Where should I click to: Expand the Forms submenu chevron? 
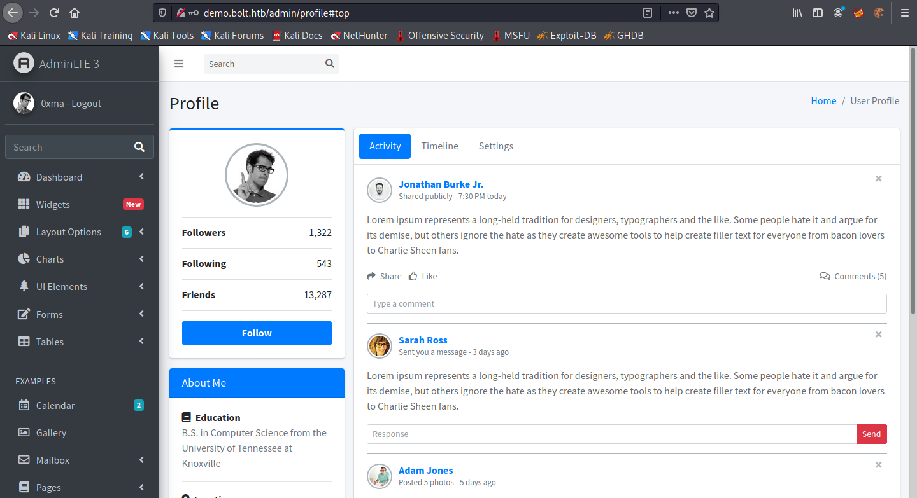click(142, 314)
